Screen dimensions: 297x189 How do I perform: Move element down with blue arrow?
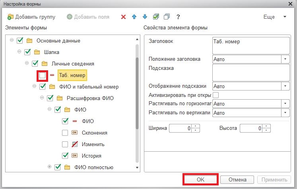click(145, 17)
